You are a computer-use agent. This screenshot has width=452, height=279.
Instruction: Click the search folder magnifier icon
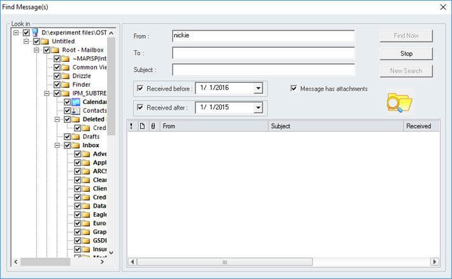399,103
